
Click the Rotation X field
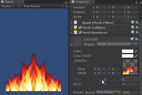point(102,12)
